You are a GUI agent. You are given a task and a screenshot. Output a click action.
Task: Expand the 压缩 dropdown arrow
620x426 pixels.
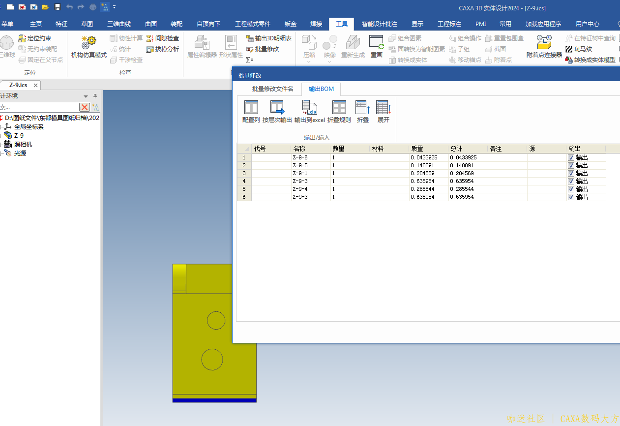click(309, 61)
